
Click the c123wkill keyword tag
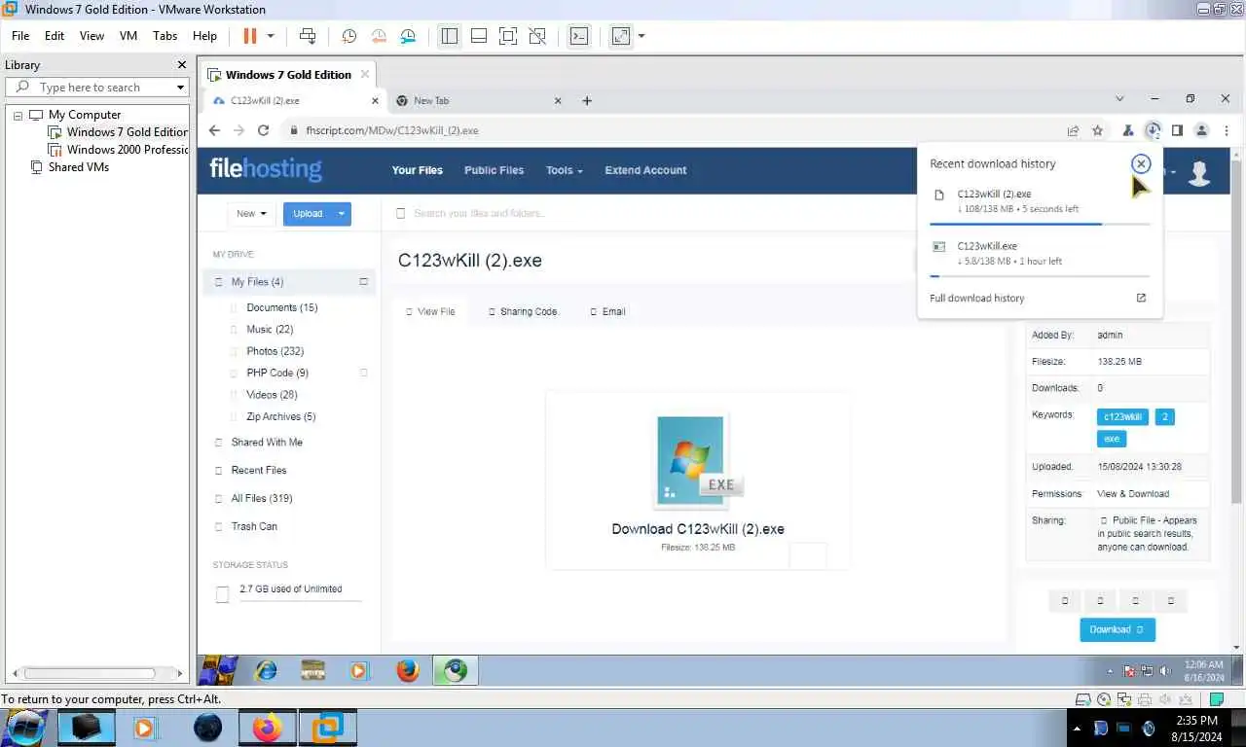[x=1122, y=417]
